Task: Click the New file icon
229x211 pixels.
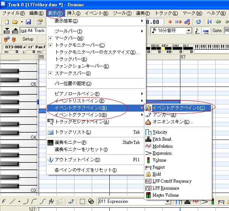Action: 6,22
